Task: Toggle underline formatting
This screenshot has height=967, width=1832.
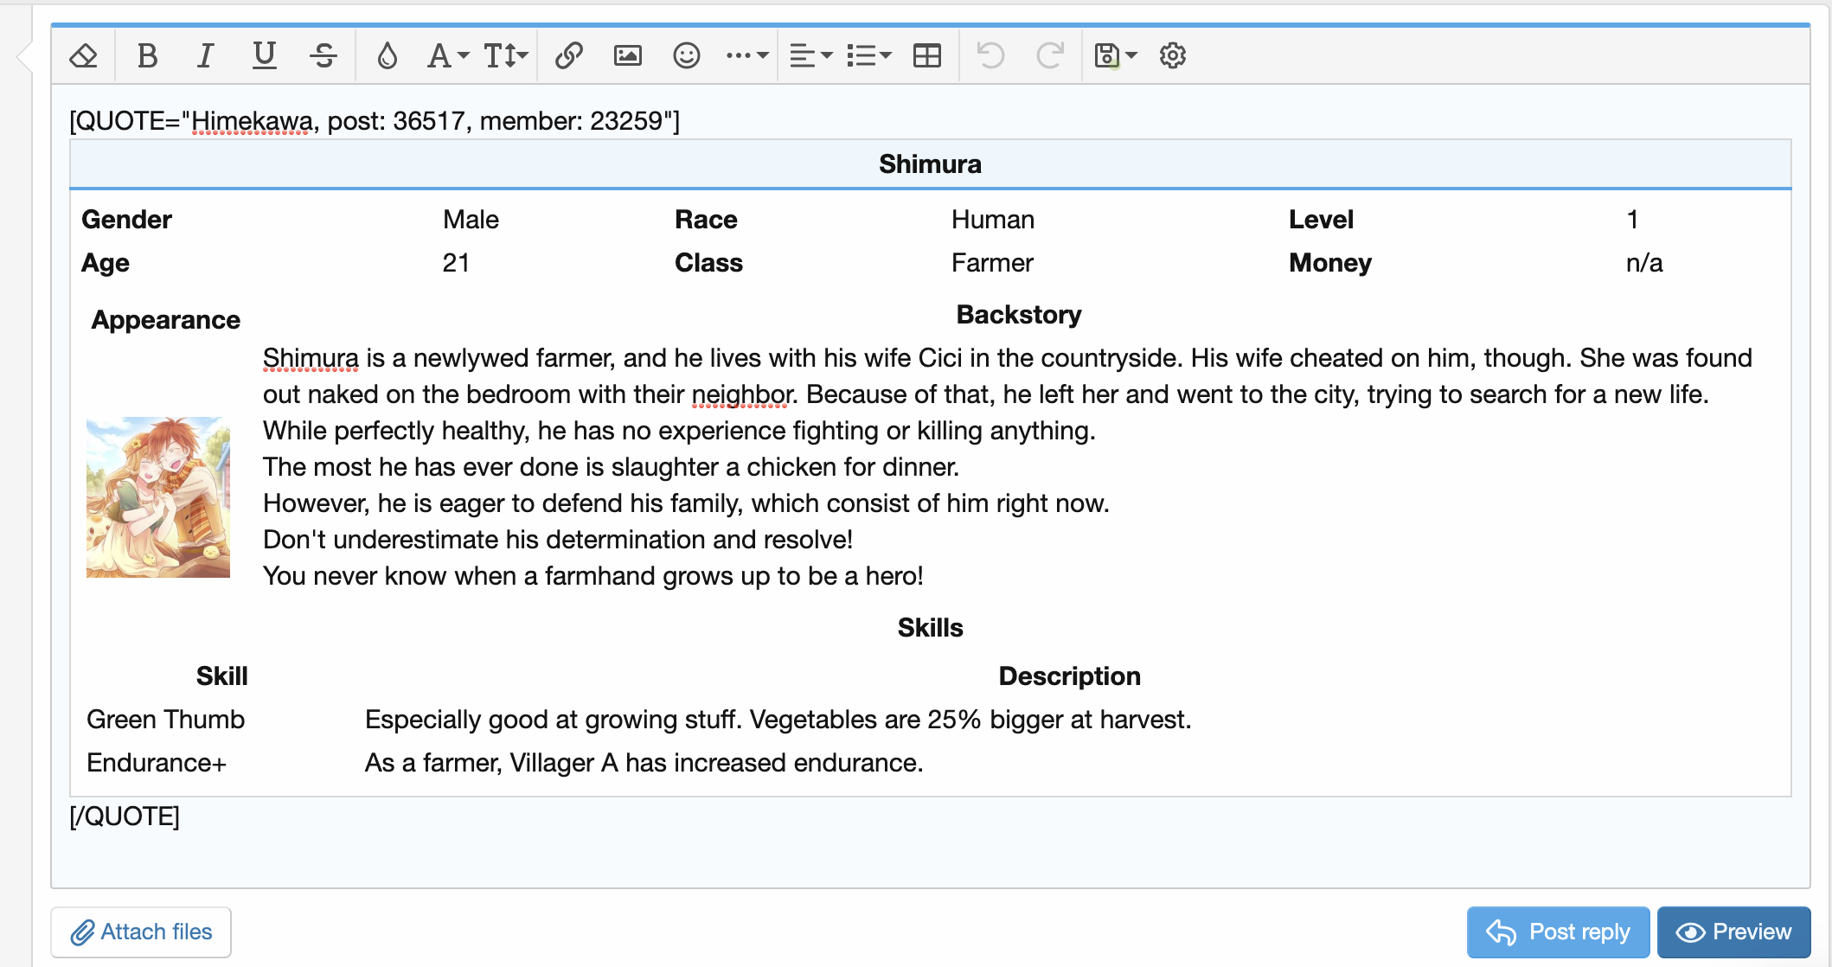Action: pos(264,56)
